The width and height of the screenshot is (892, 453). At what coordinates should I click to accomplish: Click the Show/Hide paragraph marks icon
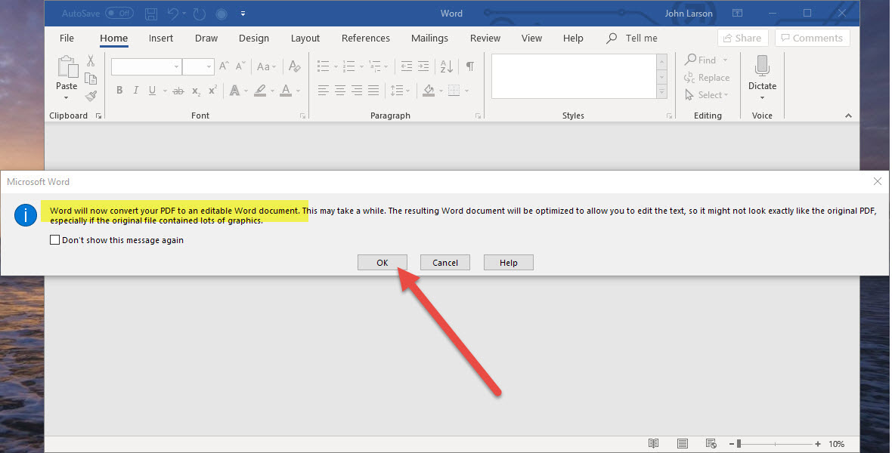469,66
